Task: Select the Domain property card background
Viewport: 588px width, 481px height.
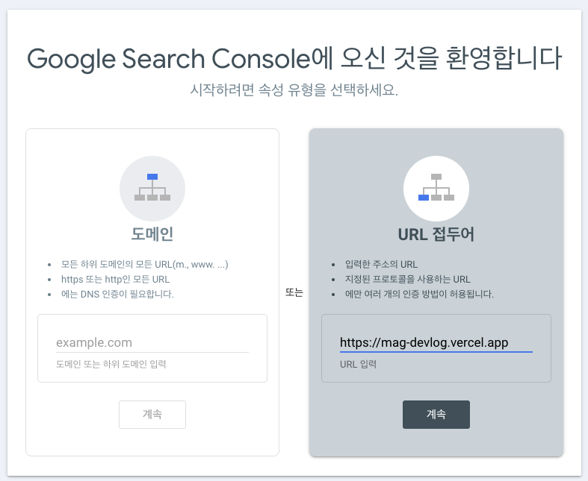Action: [152, 292]
